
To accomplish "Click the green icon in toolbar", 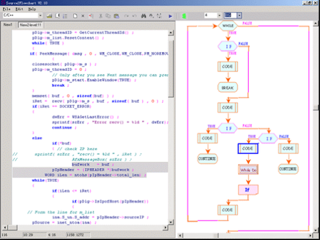I will click(184, 16).
